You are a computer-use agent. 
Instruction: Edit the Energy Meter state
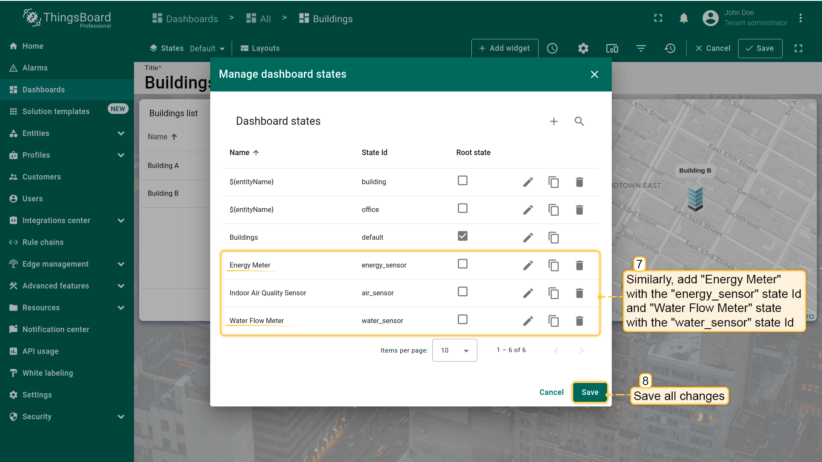pyautogui.click(x=528, y=265)
